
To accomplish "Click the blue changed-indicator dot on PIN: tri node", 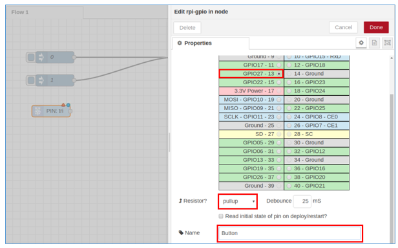I will (x=68, y=105).
